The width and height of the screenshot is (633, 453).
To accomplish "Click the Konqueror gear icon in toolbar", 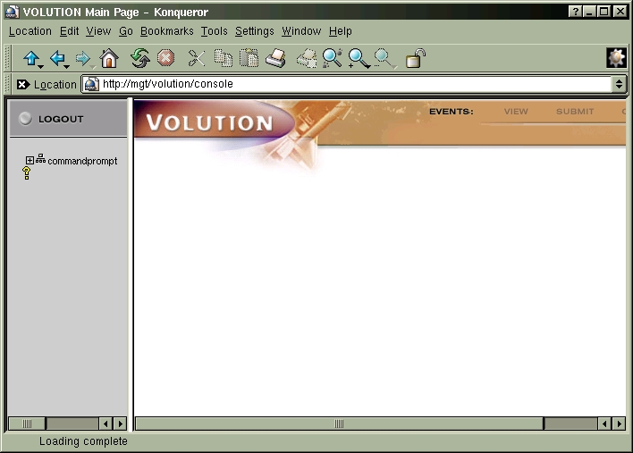I will [x=616, y=58].
